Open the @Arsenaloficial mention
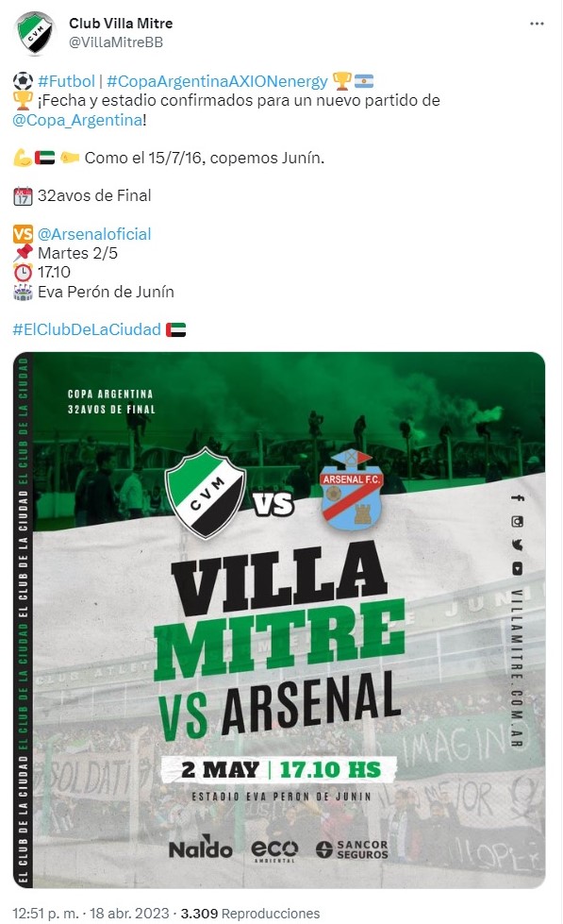The width and height of the screenshot is (563, 924). (94, 234)
